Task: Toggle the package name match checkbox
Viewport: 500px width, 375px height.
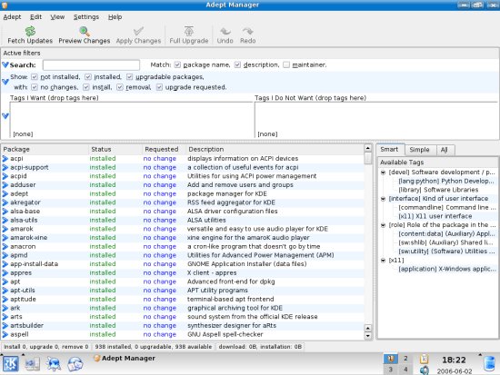Action: [x=177, y=65]
